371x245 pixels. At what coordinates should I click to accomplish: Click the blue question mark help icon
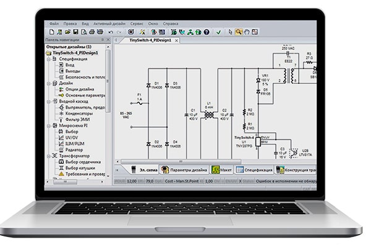tap(207, 32)
